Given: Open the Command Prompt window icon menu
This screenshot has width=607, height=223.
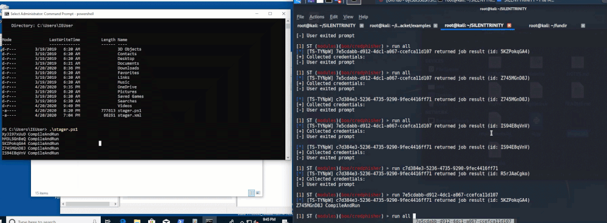Looking at the screenshot, I should coord(7,13).
